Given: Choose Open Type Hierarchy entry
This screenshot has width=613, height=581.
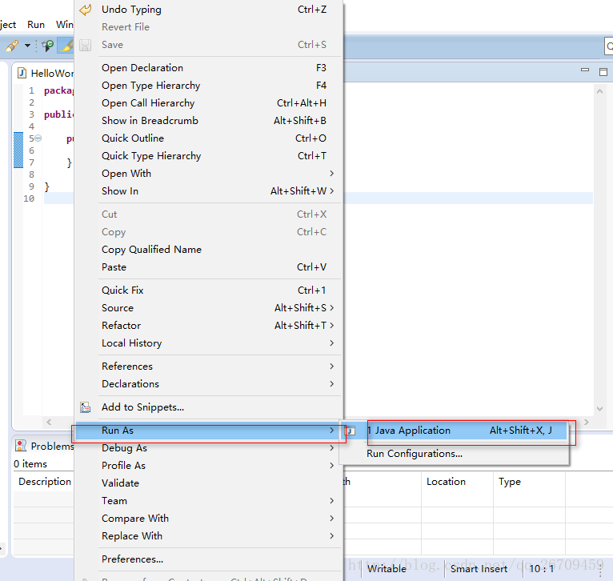Looking at the screenshot, I should pos(209,86).
